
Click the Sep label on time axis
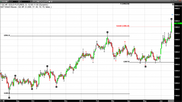tap(18, 101)
